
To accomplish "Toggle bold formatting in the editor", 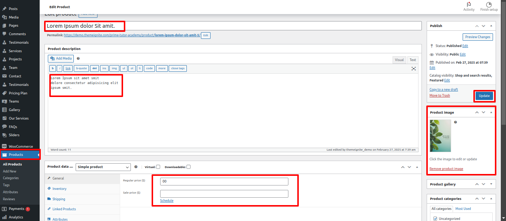I will point(52,68).
